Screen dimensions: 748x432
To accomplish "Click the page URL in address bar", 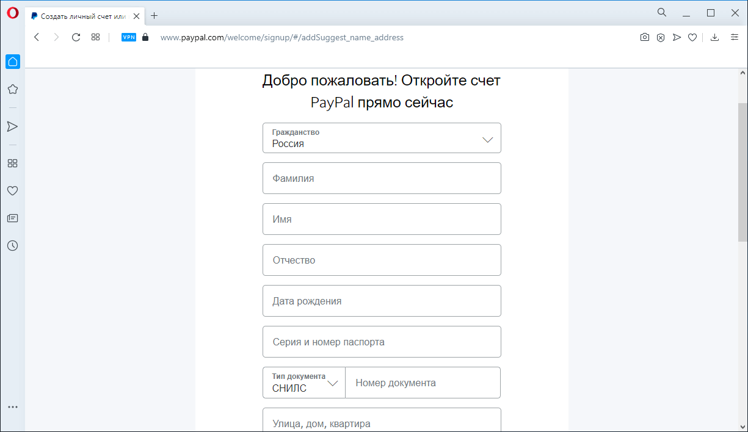I will coord(281,37).
